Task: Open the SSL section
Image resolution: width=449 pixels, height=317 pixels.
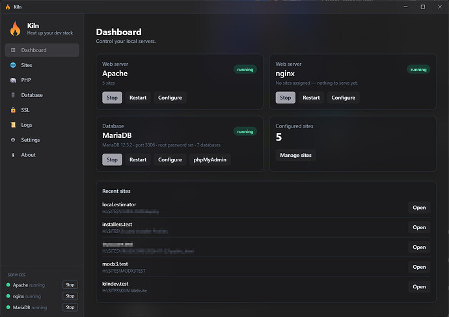Action: point(42,110)
